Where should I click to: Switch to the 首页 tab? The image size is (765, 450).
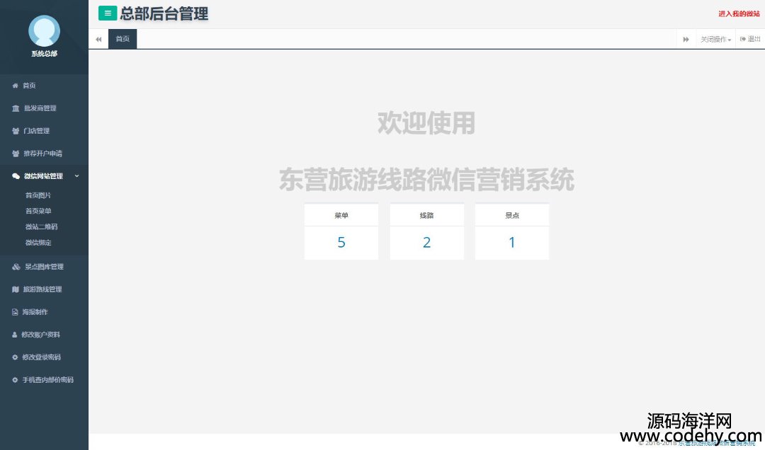(123, 39)
